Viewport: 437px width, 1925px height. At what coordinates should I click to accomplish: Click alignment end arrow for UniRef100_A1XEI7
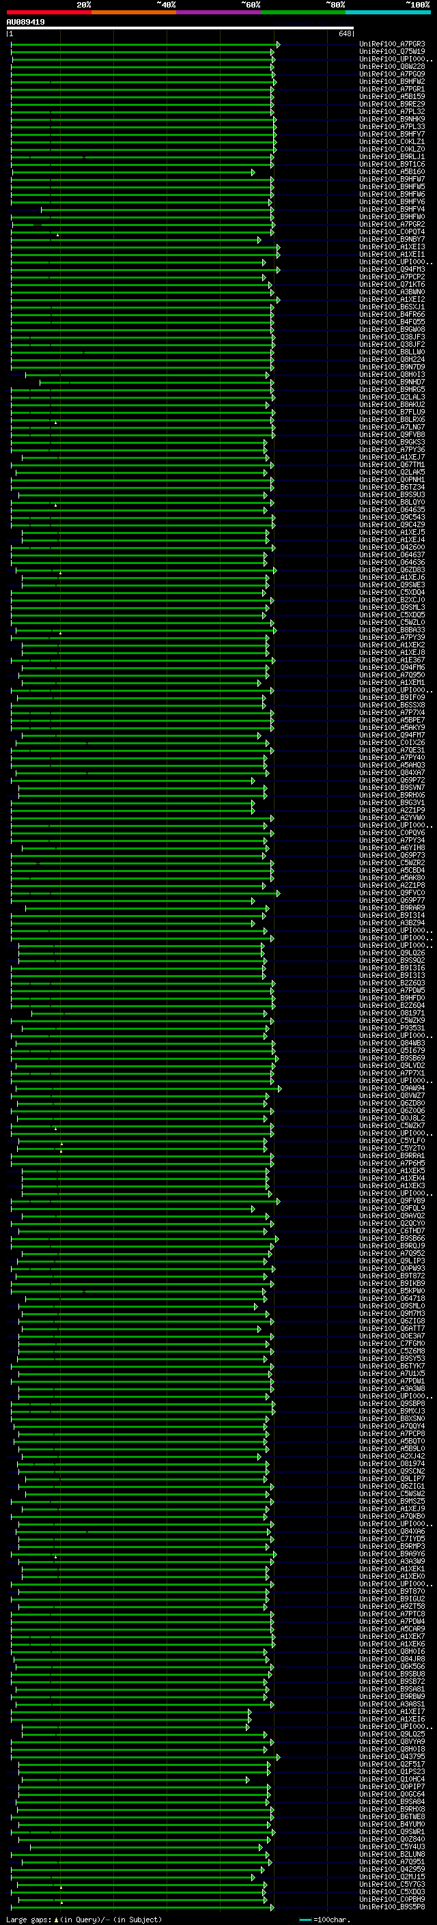249,1711
